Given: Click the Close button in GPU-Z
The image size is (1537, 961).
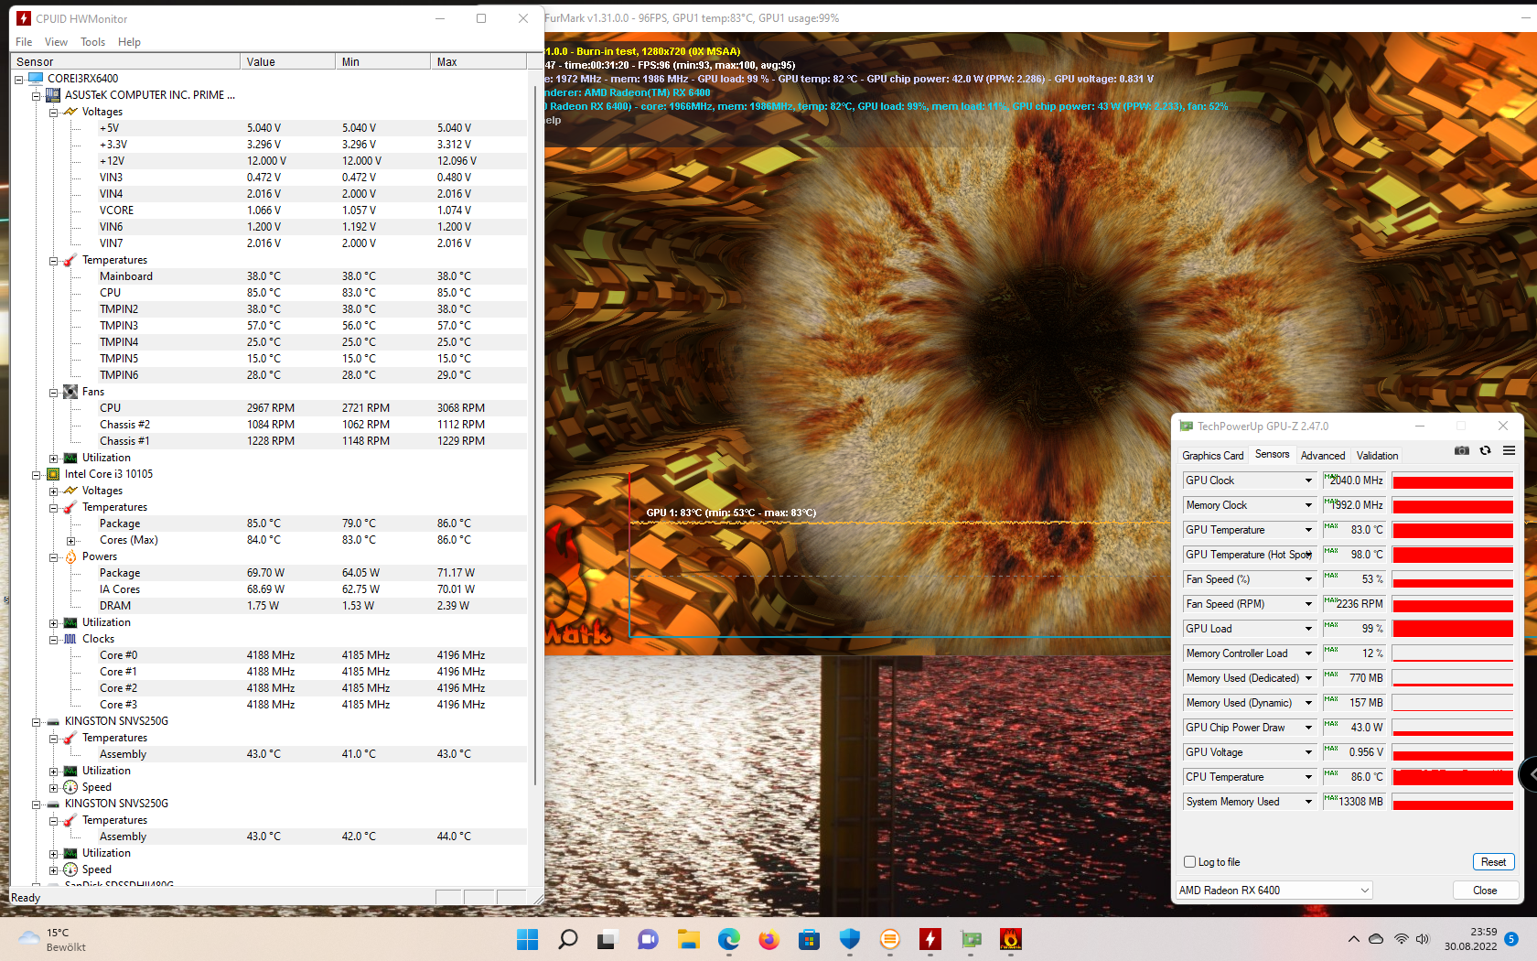Looking at the screenshot, I should (1485, 891).
